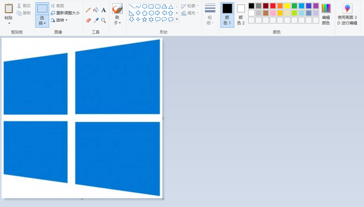Pick the dark red color swatch
364x207 pixels.
pyautogui.click(x=266, y=6)
